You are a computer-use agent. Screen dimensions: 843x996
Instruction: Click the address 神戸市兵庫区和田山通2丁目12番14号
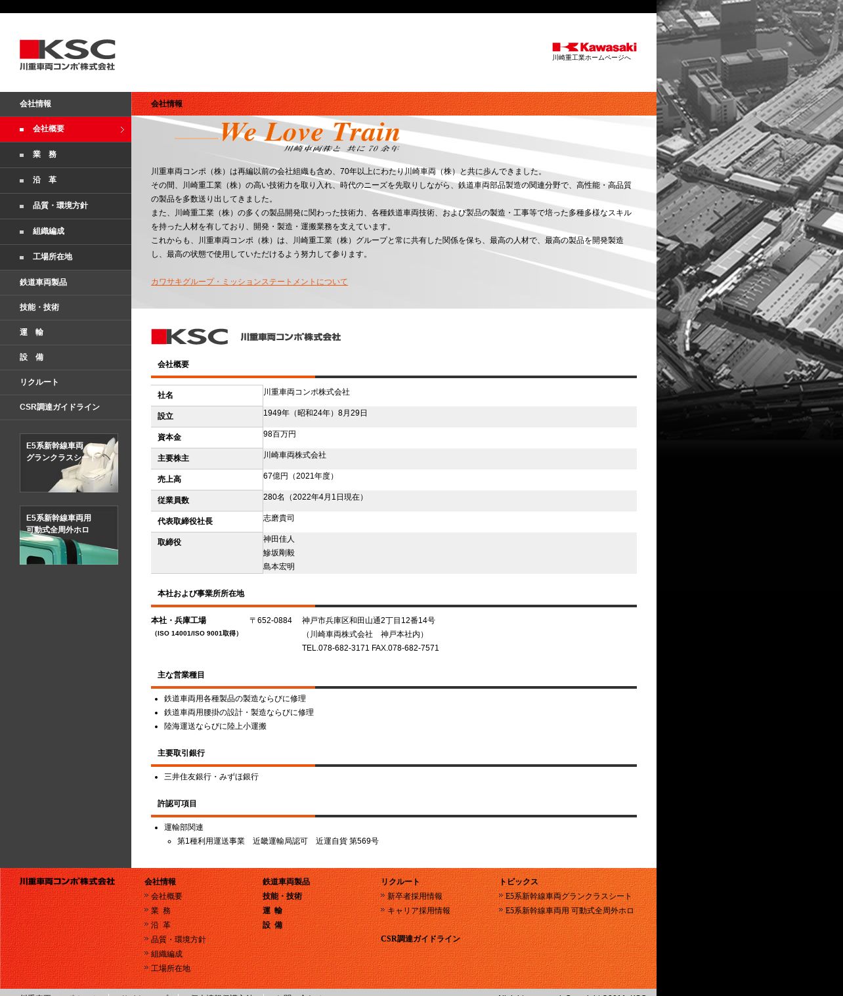368,620
